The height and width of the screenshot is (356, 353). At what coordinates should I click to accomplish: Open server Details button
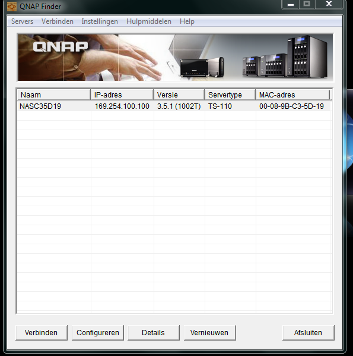[x=154, y=333]
